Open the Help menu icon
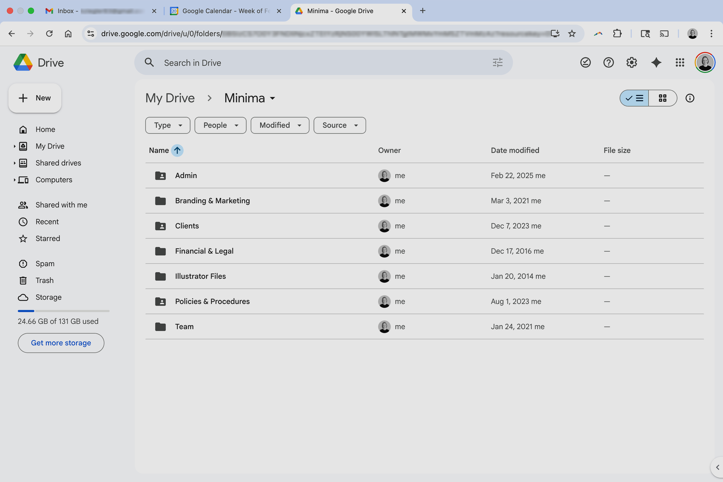723x482 pixels. (608, 62)
